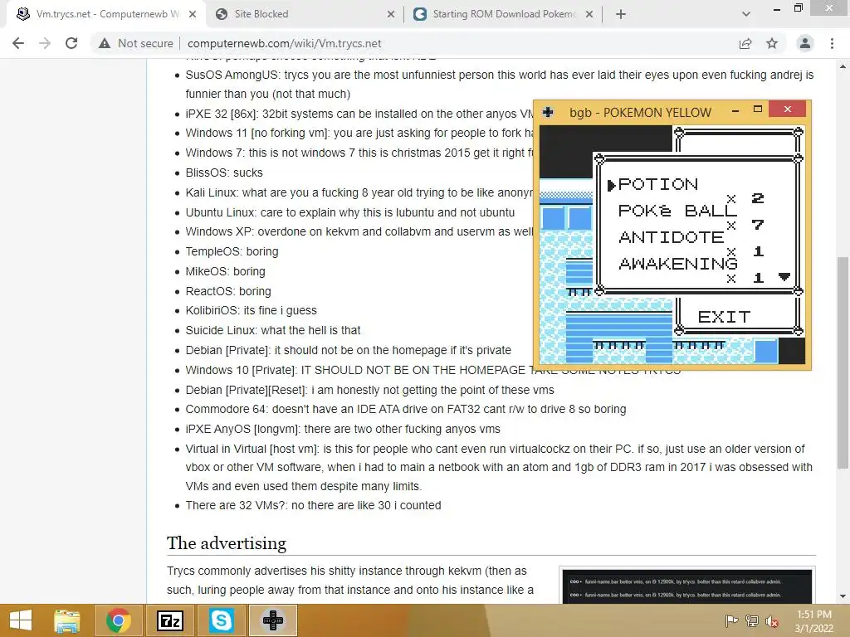The height and width of the screenshot is (637, 850).
Task: Click the Suicide Linux list item
Action: (272, 330)
